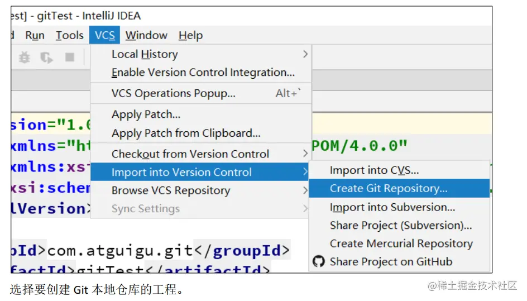Click the Debug bug icon in toolbar
Viewport: 527px width, 301px height.
[x=24, y=58]
